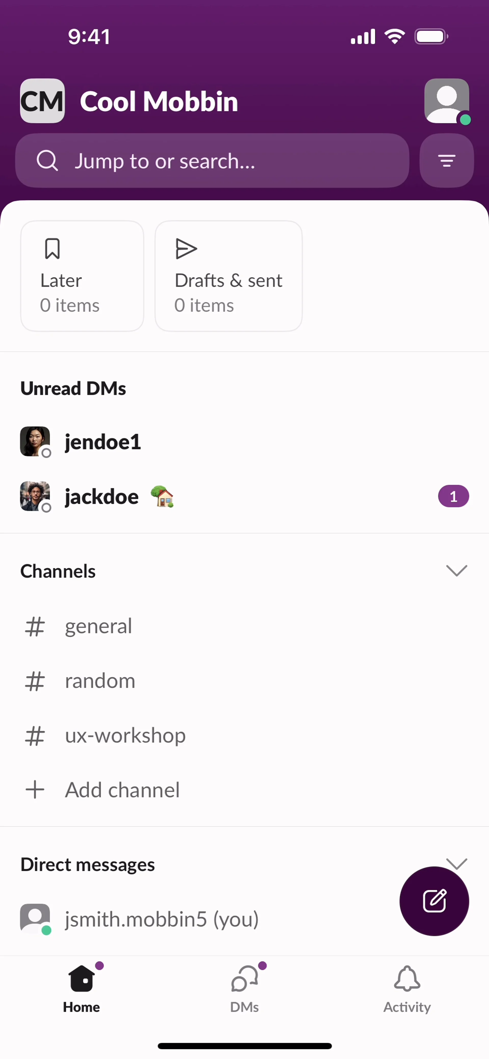Tap the compose new message button
The height and width of the screenshot is (1059, 489).
click(434, 901)
